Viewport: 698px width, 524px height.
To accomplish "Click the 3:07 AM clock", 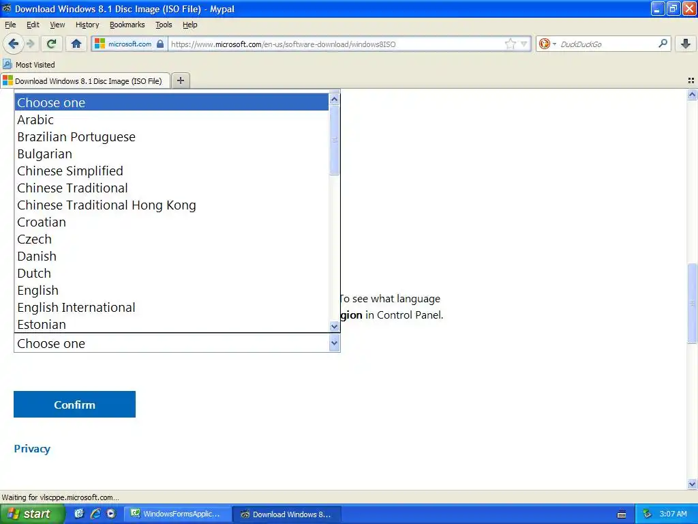I will 673,514.
